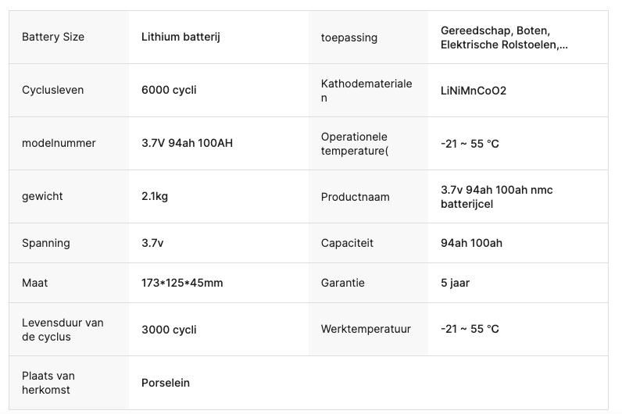Select the Porselein origin value
This screenshot has height=414, width=622.
(166, 383)
